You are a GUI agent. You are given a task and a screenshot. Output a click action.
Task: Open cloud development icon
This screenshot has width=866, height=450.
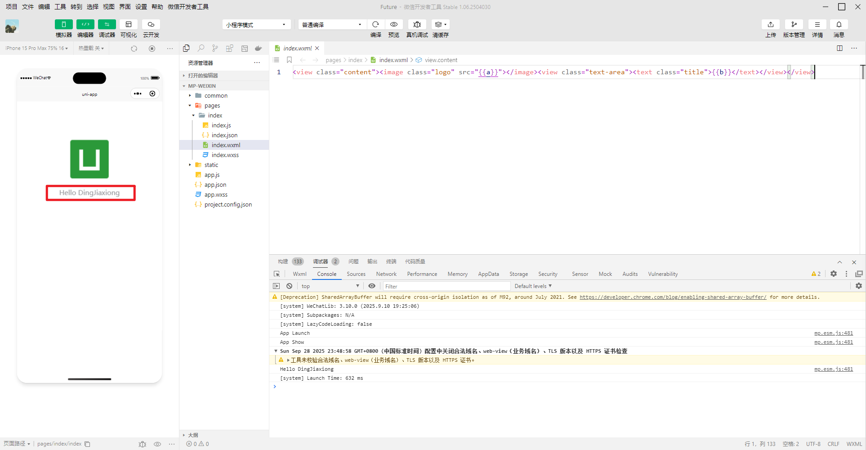pos(151,24)
